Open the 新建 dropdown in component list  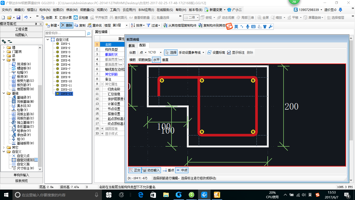click(x=58, y=25)
